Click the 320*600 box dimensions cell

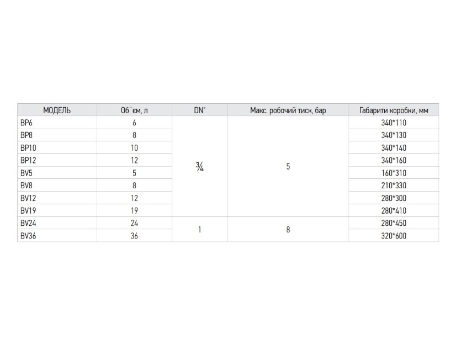(394, 236)
